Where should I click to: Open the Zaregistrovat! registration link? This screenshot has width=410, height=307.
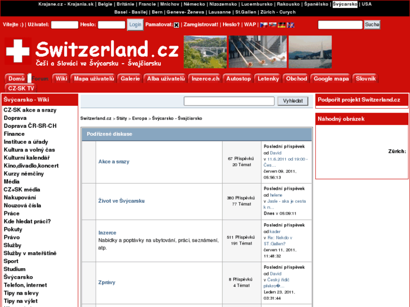201,25
